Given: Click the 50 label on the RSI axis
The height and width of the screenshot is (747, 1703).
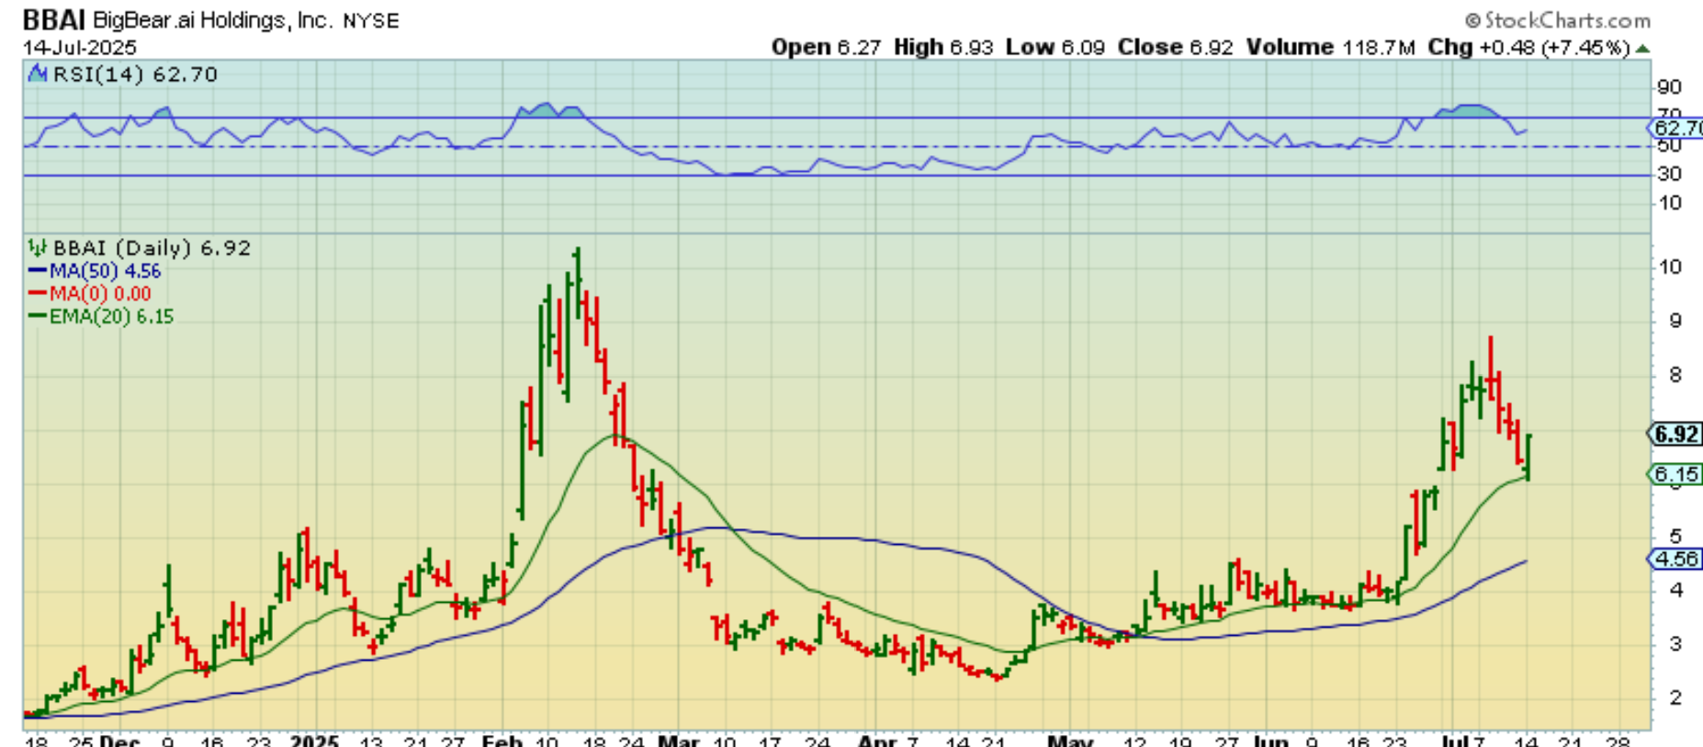Looking at the screenshot, I should coord(1669,146).
